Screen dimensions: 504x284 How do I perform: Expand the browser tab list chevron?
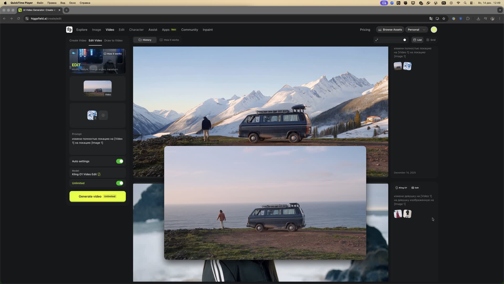coord(500,10)
